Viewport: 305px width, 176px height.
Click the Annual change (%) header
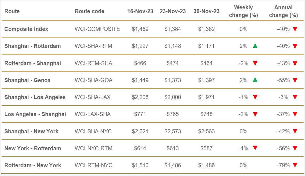point(283,11)
